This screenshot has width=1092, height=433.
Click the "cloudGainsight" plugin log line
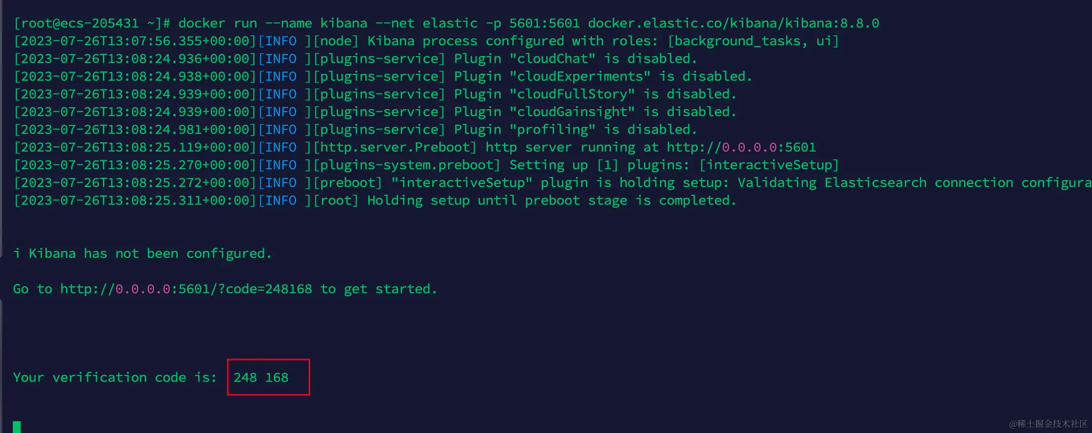[x=375, y=112]
